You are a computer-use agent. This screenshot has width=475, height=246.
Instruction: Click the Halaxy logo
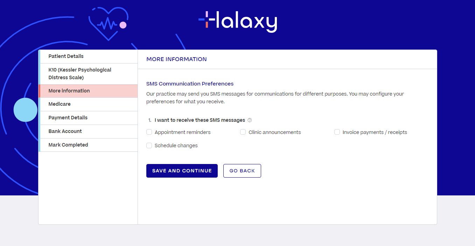[x=238, y=22]
